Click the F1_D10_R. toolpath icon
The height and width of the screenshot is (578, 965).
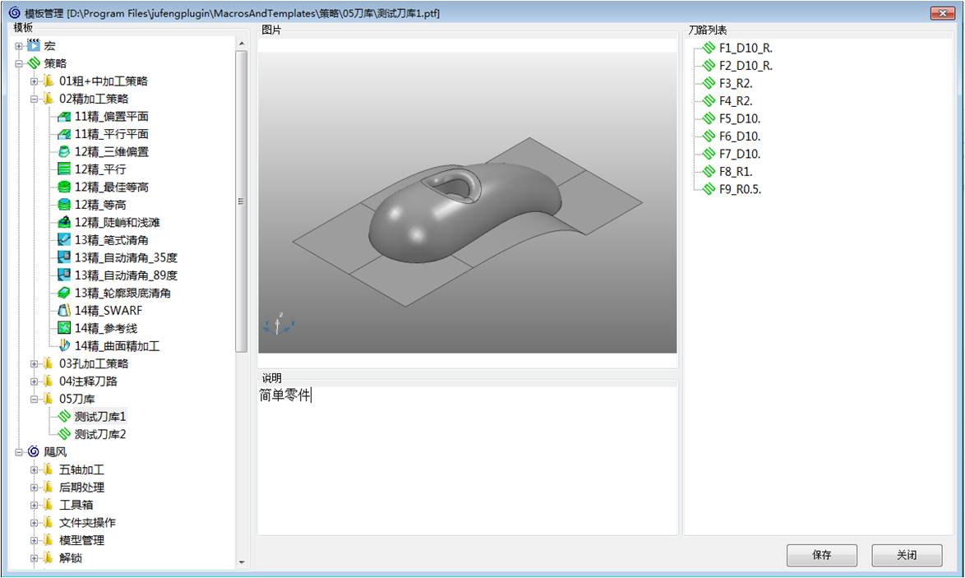pyautogui.click(x=709, y=48)
